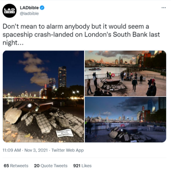
Task: Click the white sign in the spaceship photo
Action: [65, 133]
